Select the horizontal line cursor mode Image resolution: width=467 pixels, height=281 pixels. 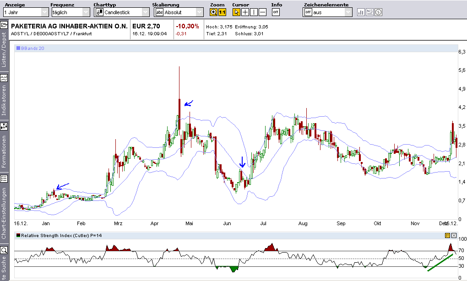point(262,12)
